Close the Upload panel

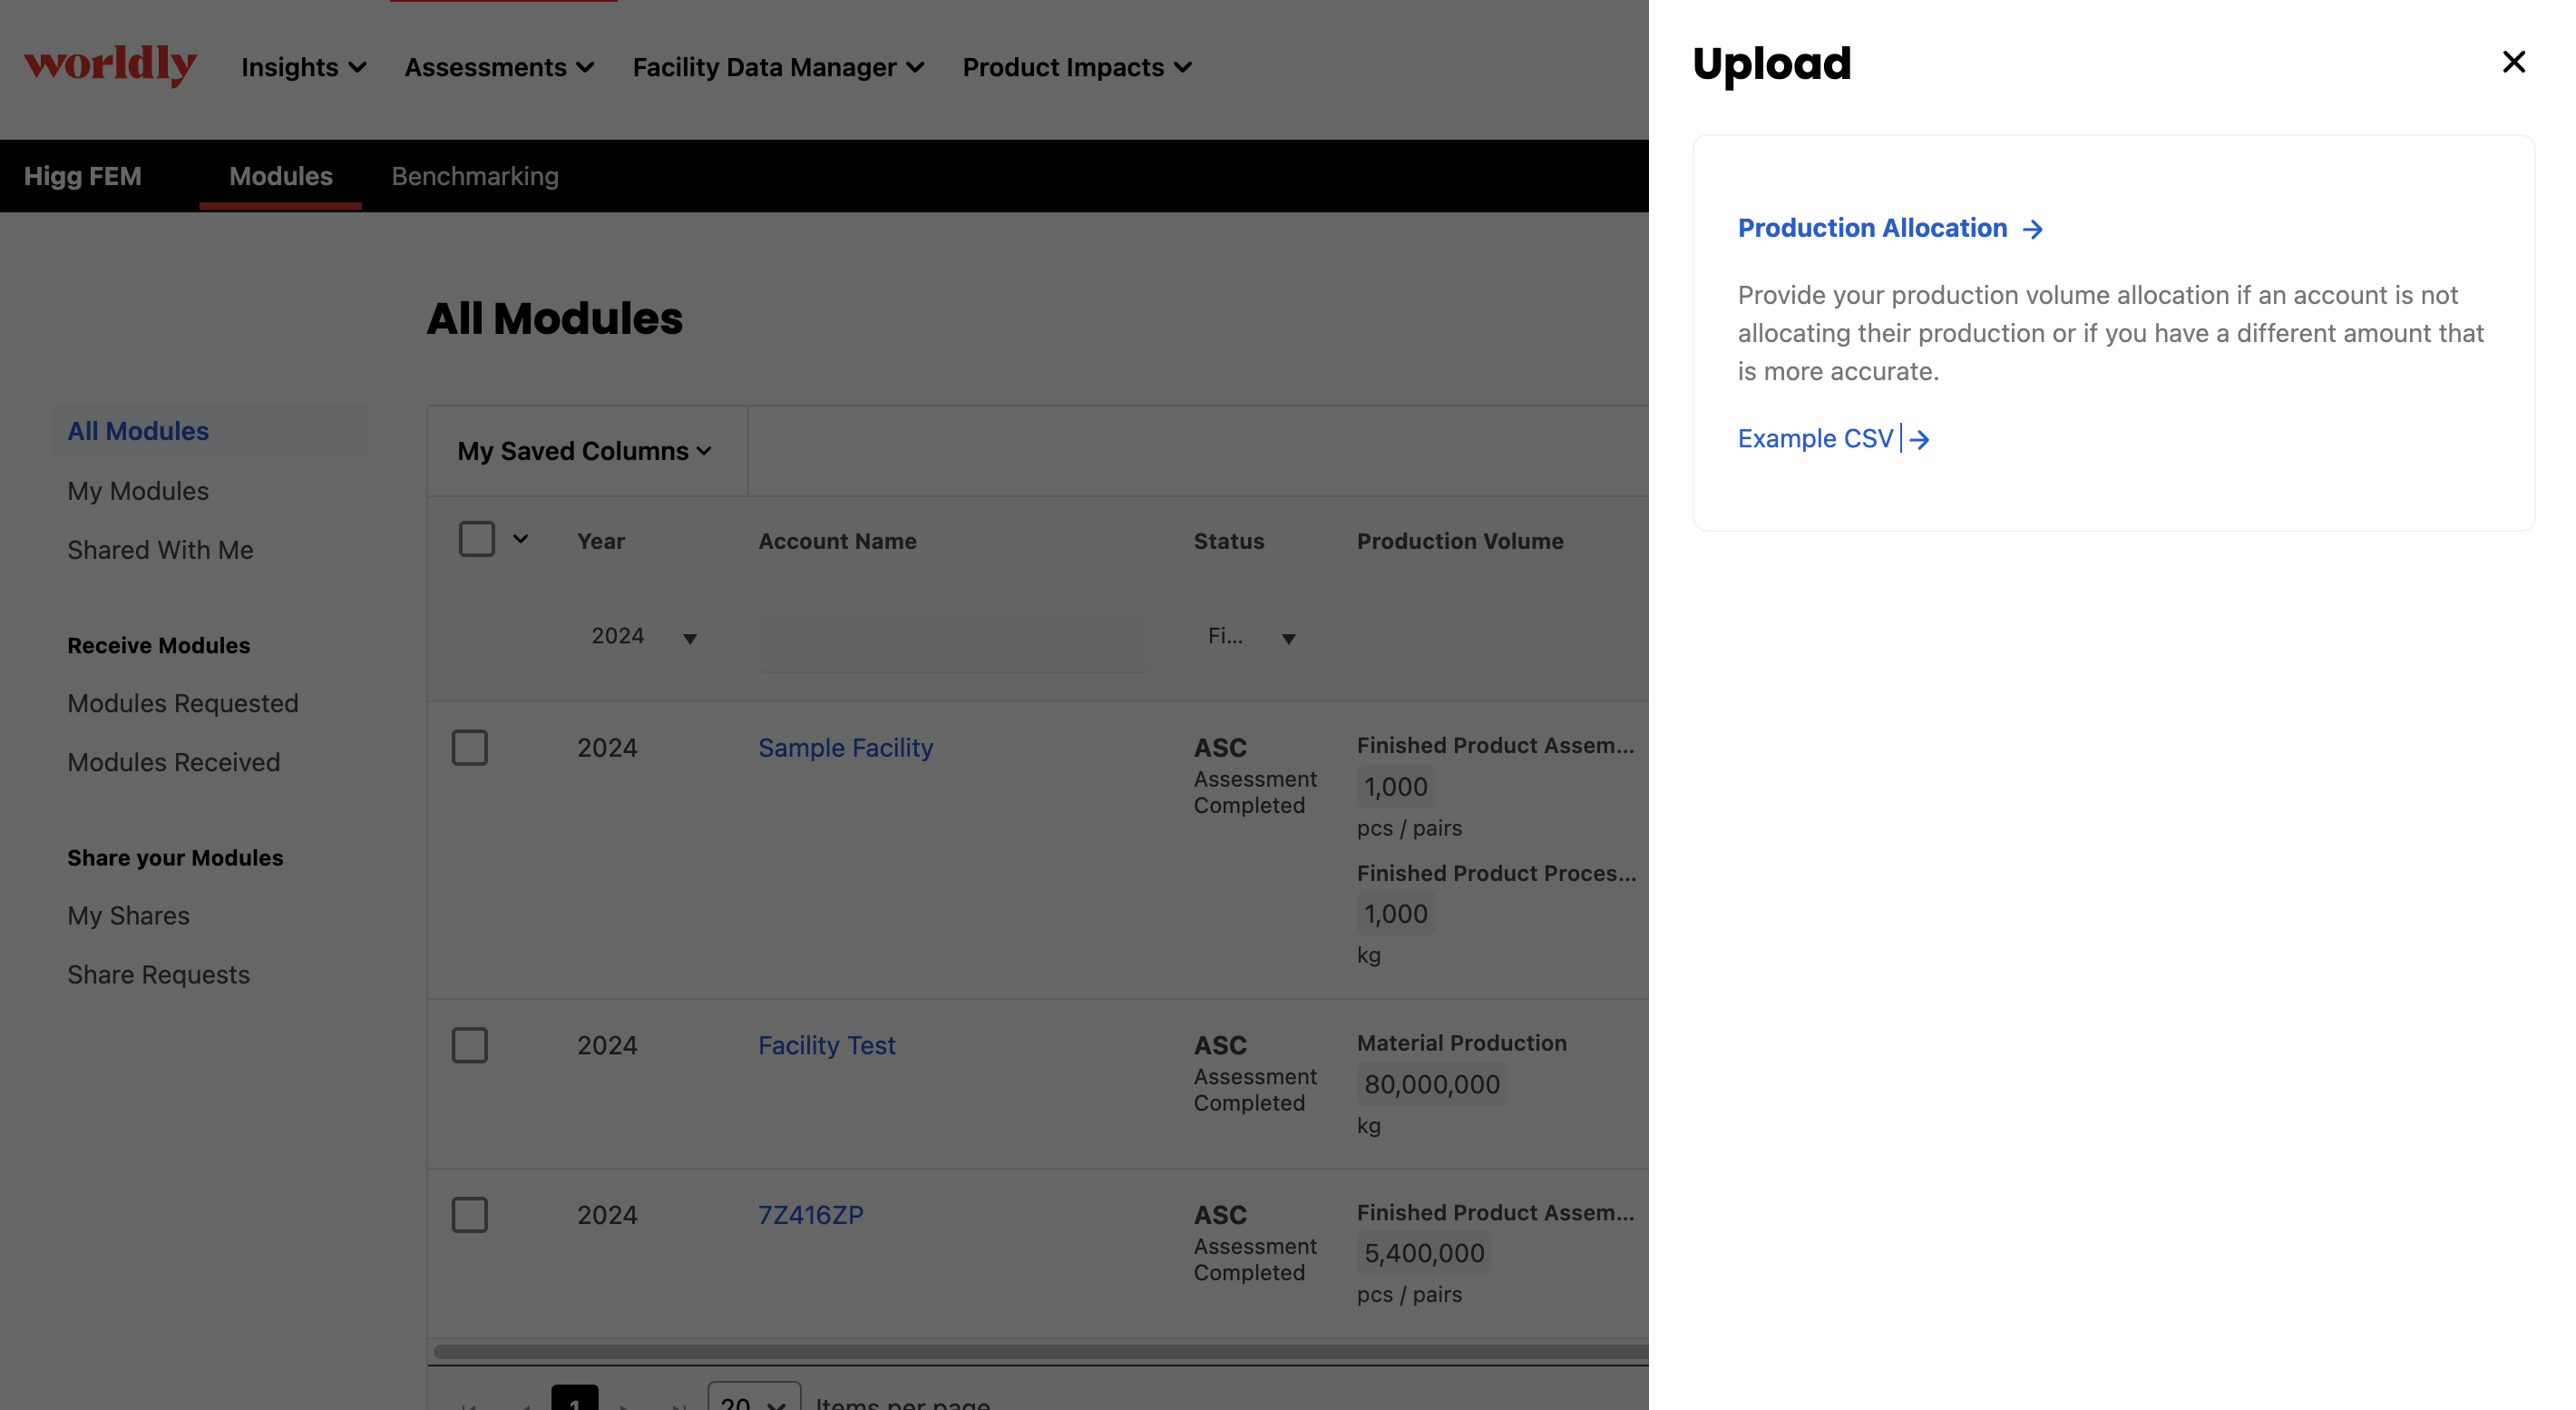2513,62
